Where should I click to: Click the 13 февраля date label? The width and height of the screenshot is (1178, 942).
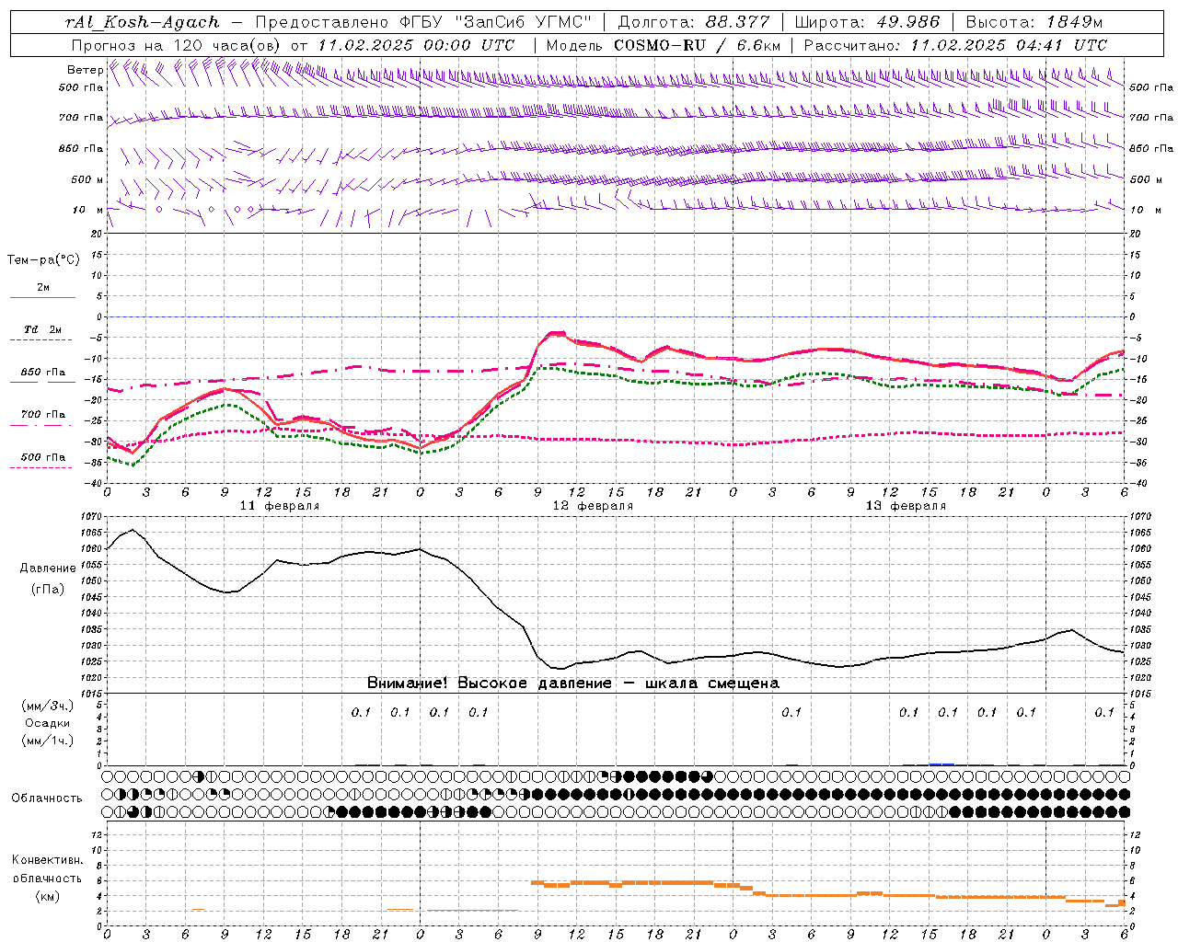[x=906, y=506]
